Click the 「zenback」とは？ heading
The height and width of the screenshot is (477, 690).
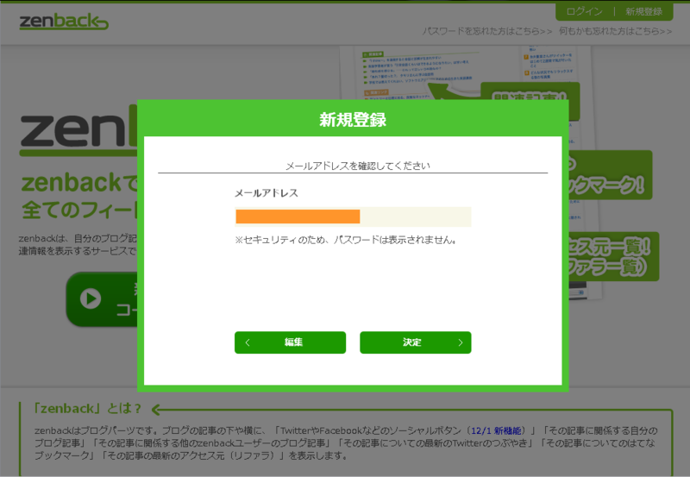(x=88, y=409)
